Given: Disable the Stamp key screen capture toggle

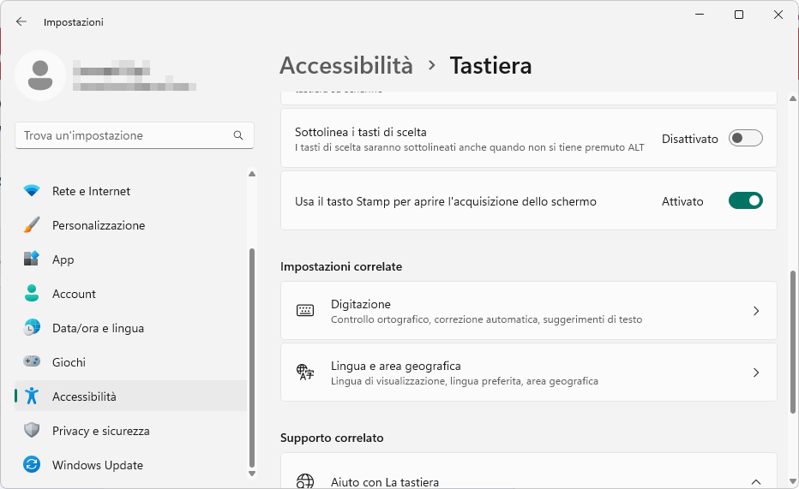Looking at the screenshot, I should click(x=746, y=200).
